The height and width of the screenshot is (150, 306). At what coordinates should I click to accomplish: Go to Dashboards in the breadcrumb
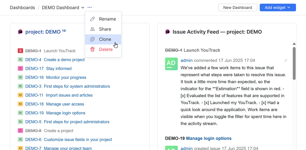tap(22, 8)
